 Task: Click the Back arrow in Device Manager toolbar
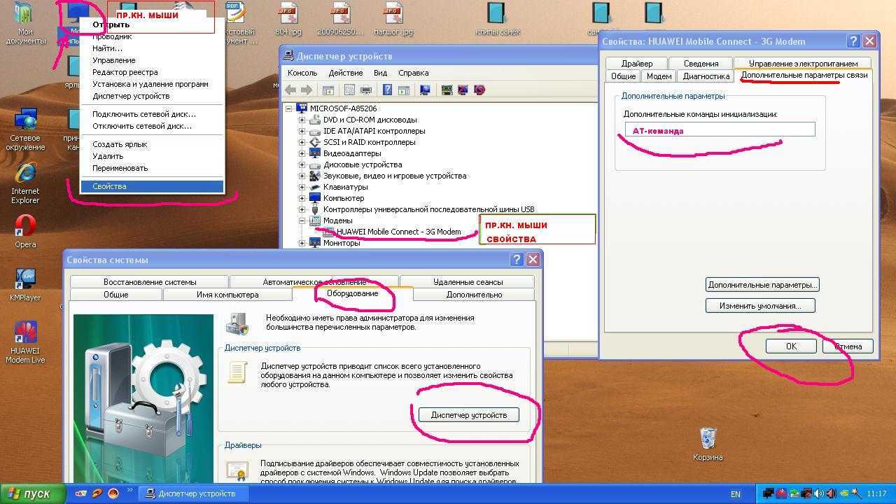290,90
